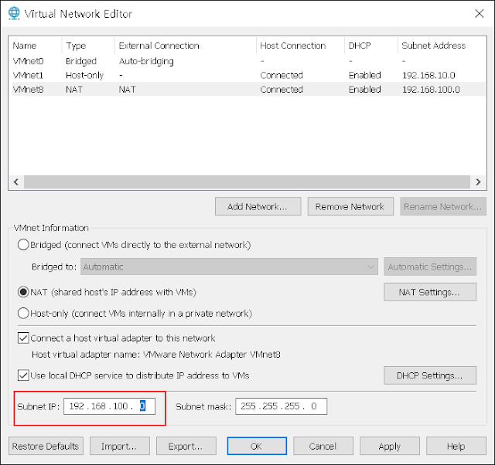This screenshot has height=465, width=495.
Task: Toggle Use local DHCP service checkbox
Action: coord(23,375)
